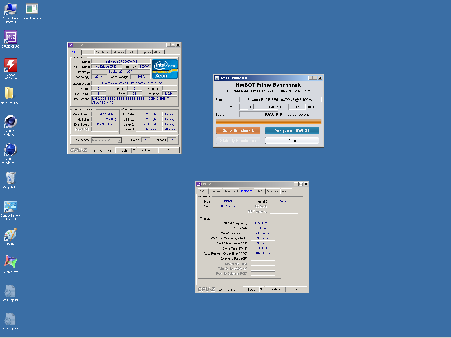This screenshot has height=338, width=451.
Task: Select the lower desktop.ini file icon
Action: tap(10, 321)
